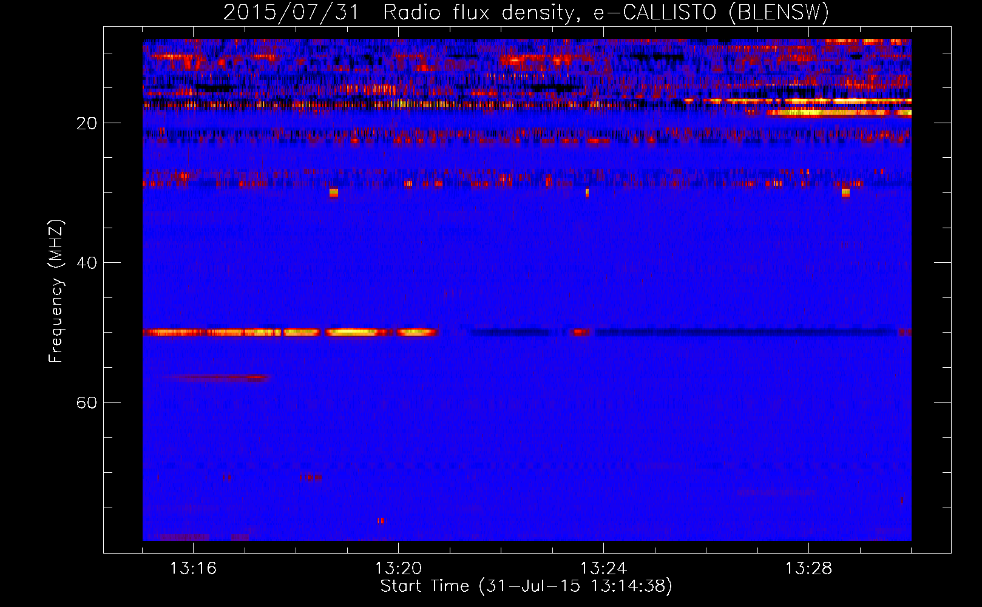The height and width of the screenshot is (607, 982).
Task: Click the 20 MHz frequency tick label
Action: click(x=87, y=123)
